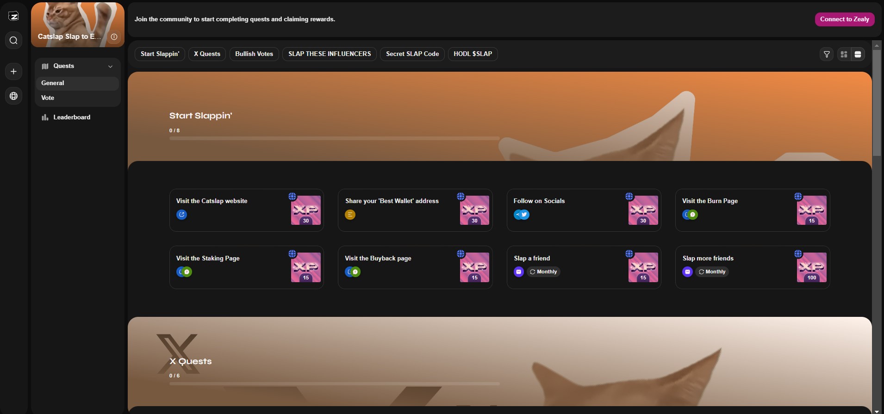Click the '0 / 8' progress count

174,130
